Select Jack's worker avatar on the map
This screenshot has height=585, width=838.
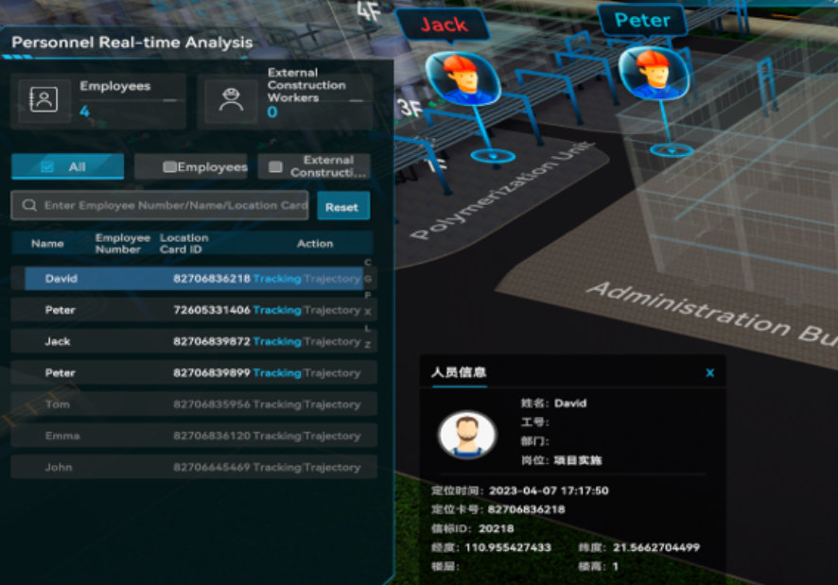(460, 77)
